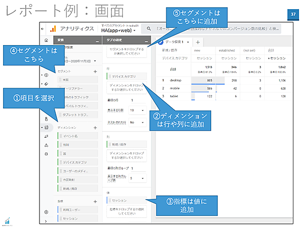Open the admin gear icon at sidebar bottom

pos(47,212)
